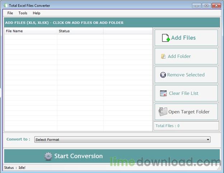Click the window resize grip corner
The width and height of the screenshot is (224, 173).
pos(219,168)
